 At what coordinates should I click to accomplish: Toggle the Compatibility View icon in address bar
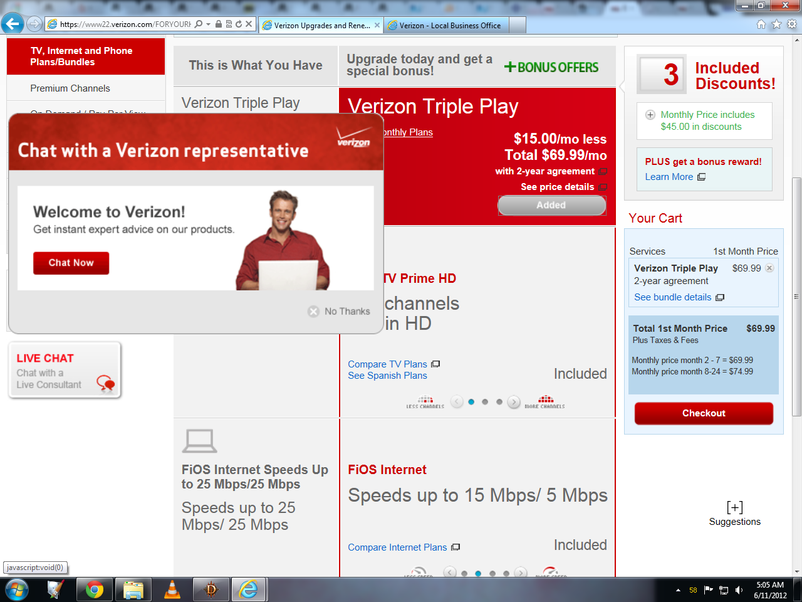229,24
